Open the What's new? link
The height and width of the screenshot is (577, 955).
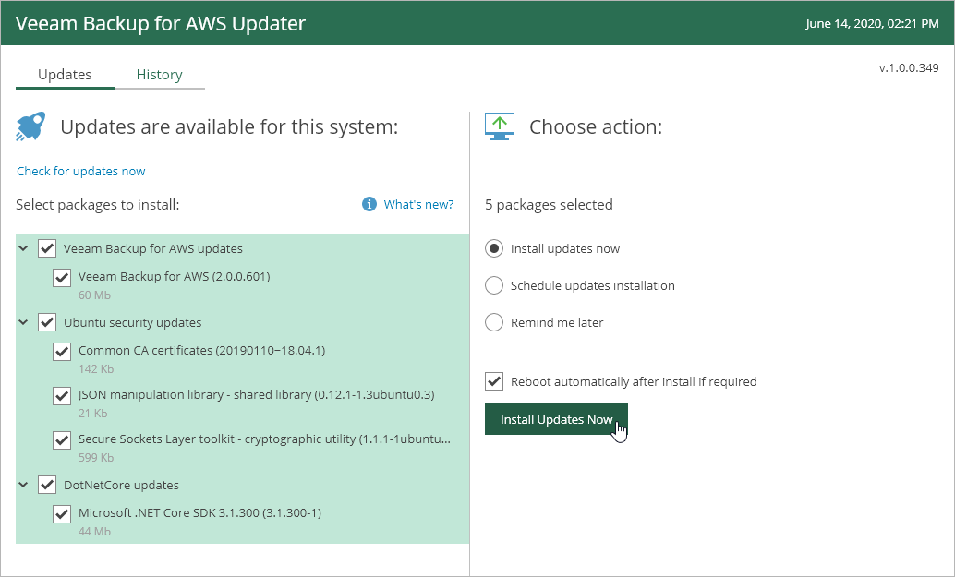click(x=418, y=205)
